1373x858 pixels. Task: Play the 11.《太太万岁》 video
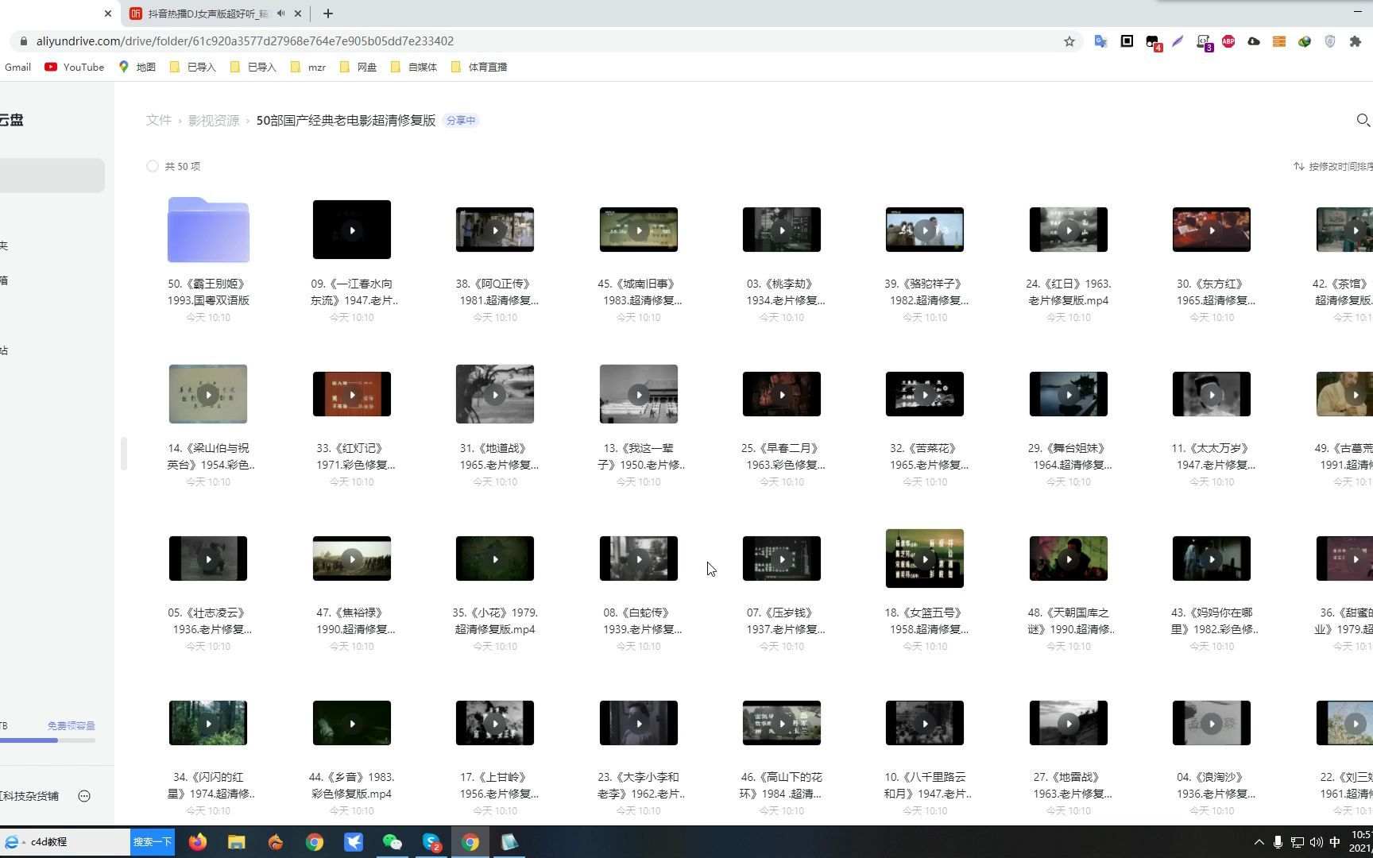tap(1212, 394)
